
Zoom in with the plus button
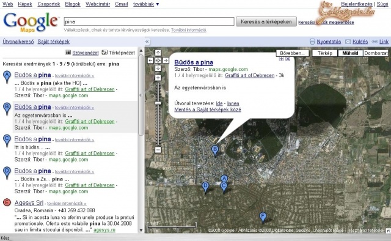pyautogui.click(x=158, y=78)
